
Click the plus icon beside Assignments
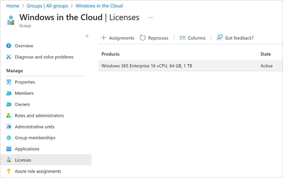click(103, 38)
